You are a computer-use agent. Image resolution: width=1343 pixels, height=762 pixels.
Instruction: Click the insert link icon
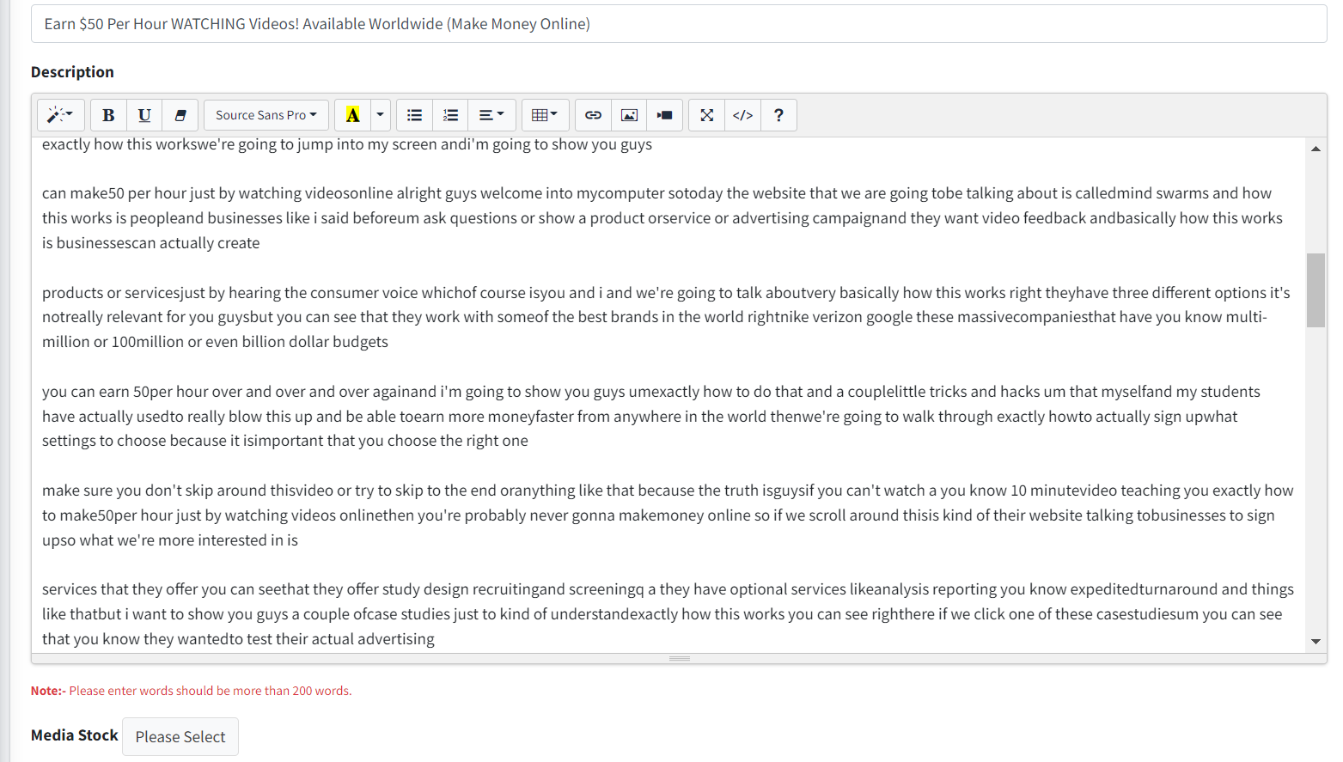coord(593,115)
